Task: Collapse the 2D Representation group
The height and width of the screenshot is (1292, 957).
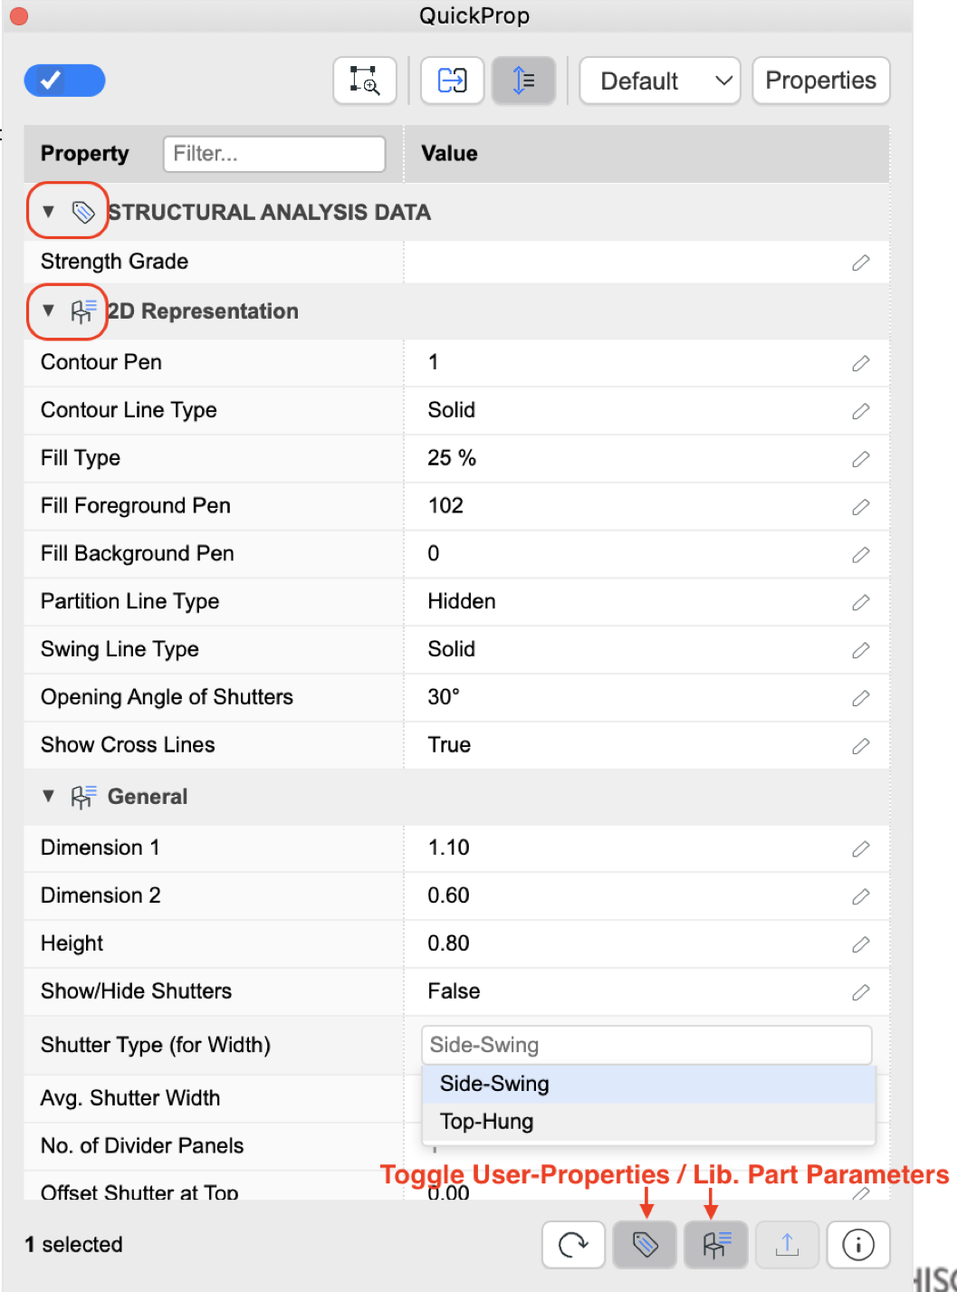Action: coord(49,311)
